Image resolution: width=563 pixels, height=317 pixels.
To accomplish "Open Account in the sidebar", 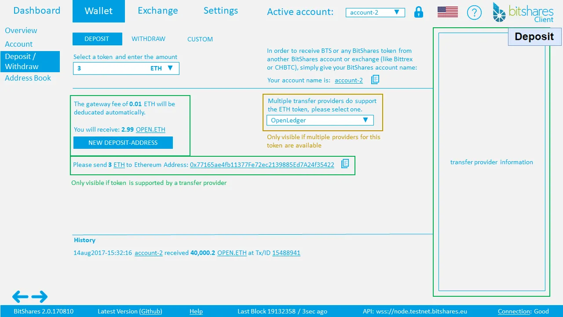I will 18,44.
